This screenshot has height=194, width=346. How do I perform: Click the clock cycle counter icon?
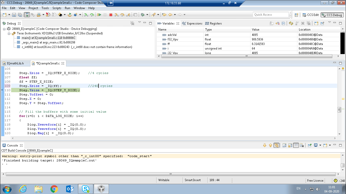(335, 181)
